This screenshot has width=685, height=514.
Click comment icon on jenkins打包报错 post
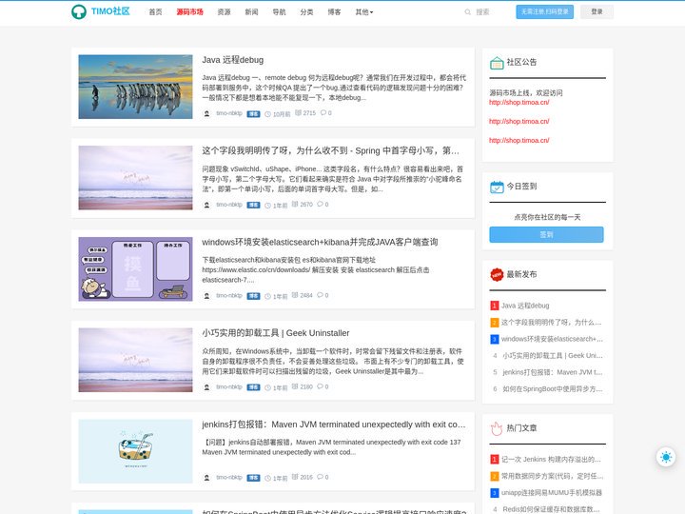(x=321, y=477)
